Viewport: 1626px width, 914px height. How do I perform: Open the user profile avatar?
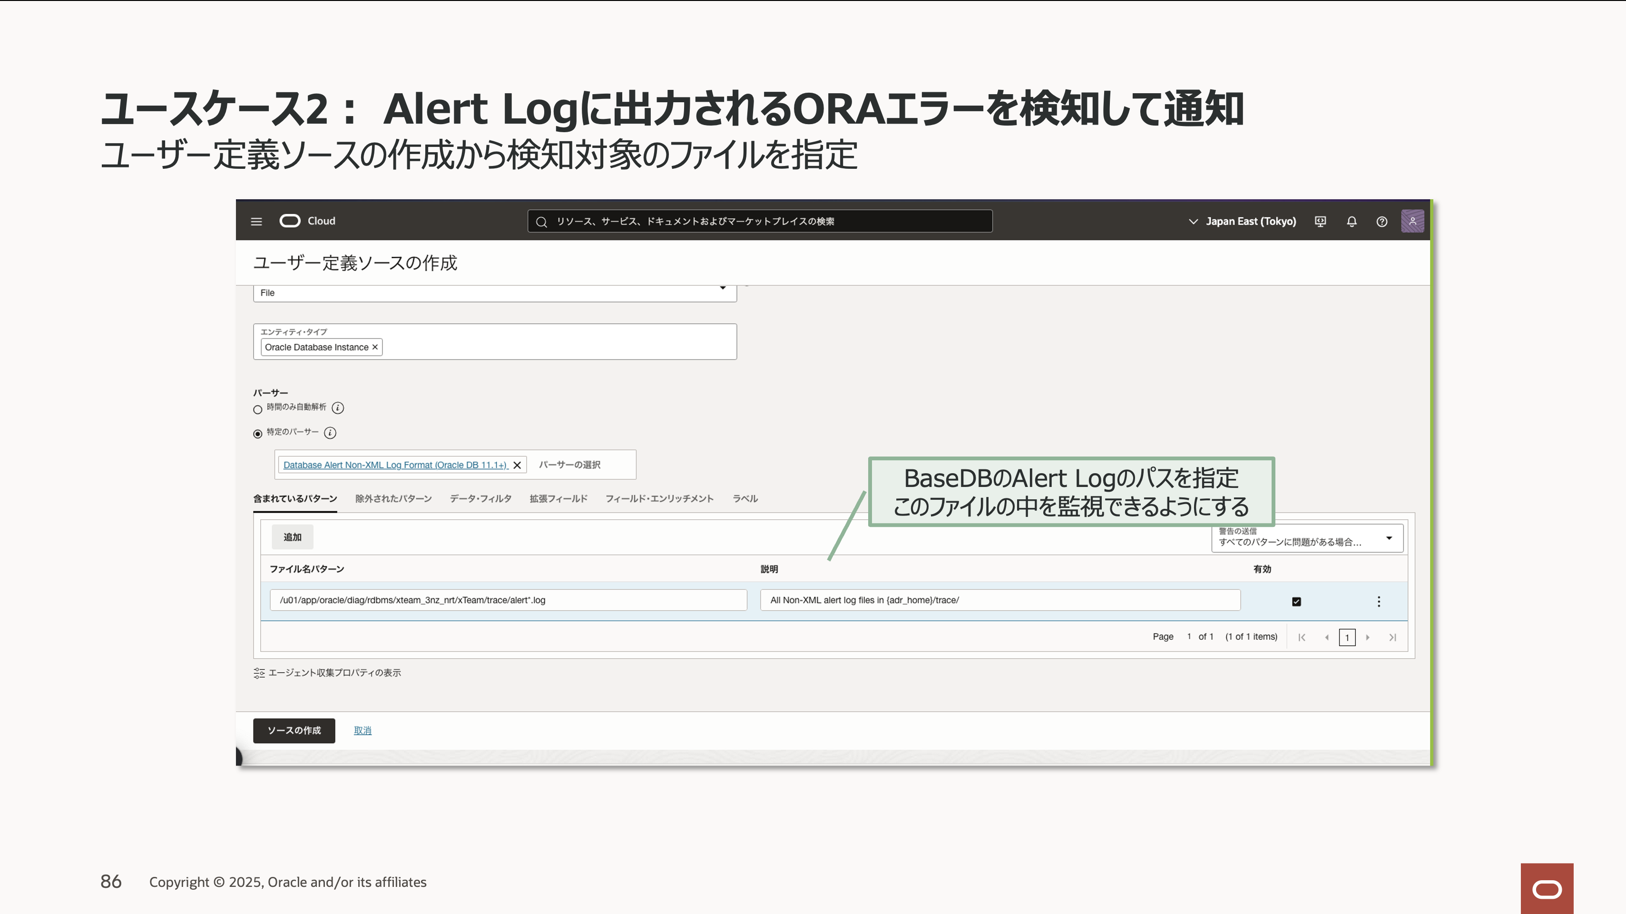(x=1412, y=222)
